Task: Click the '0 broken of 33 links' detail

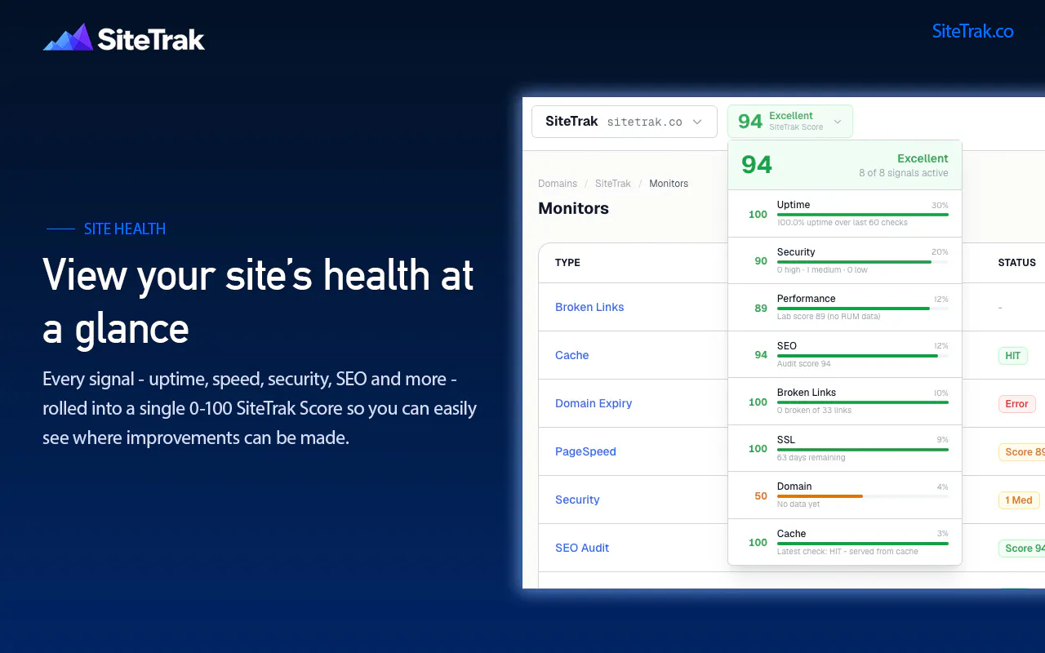Action: [814, 411]
